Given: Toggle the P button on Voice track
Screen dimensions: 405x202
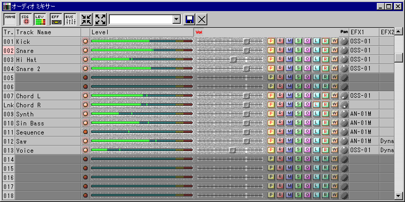Looking at the screenshot, I should click(271, 150).
